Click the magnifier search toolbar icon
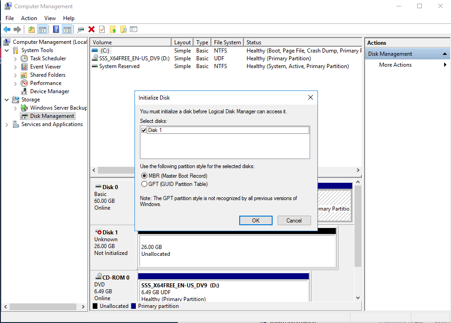 click(x=123, y=30)
